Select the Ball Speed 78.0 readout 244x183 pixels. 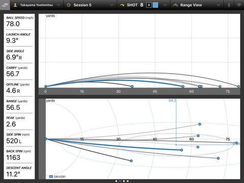(x=19, y=22)
